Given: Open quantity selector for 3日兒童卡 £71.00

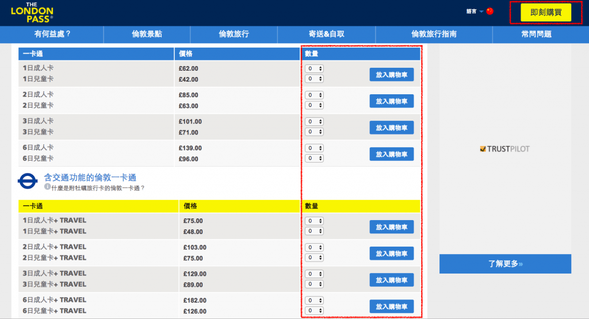Looking at the screenshot, I should [314, 132].
